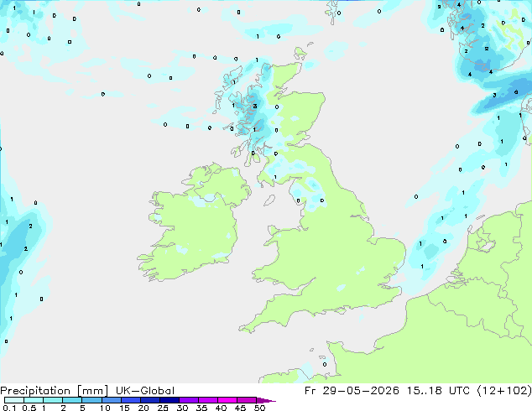
Task: Click the above-50 legend arrow tip
Action: (266, 400)
